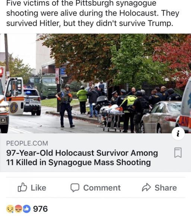Open the blue like reaction icon

click(x=27, y=209)
